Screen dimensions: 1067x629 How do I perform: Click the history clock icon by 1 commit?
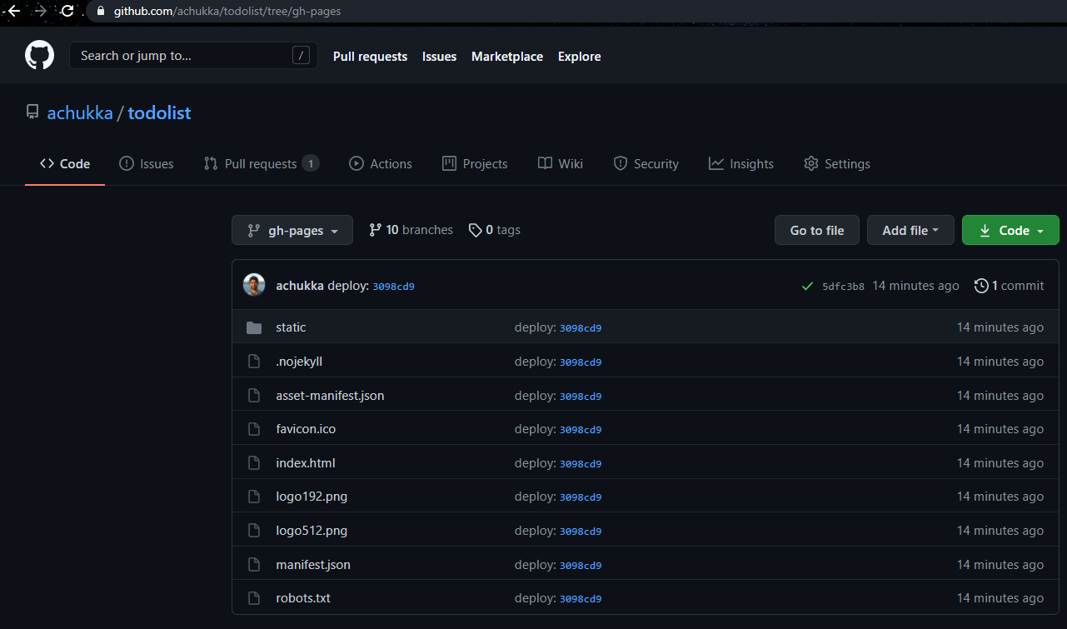(981, 286)
